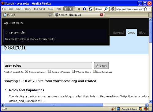Select the Search › user roles tab
The height and width of the screenshot is (112, 153).
(x=79, y=15)
